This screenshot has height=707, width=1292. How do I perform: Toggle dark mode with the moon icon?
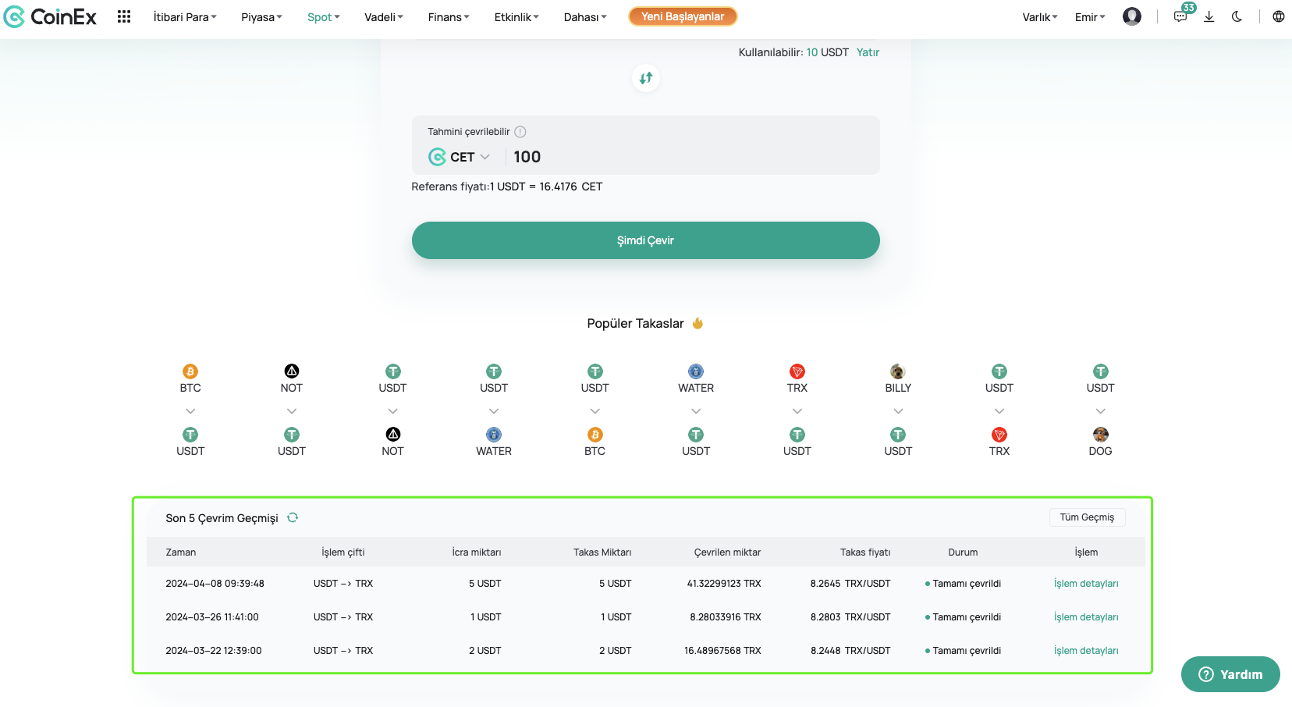[1237, 16]
